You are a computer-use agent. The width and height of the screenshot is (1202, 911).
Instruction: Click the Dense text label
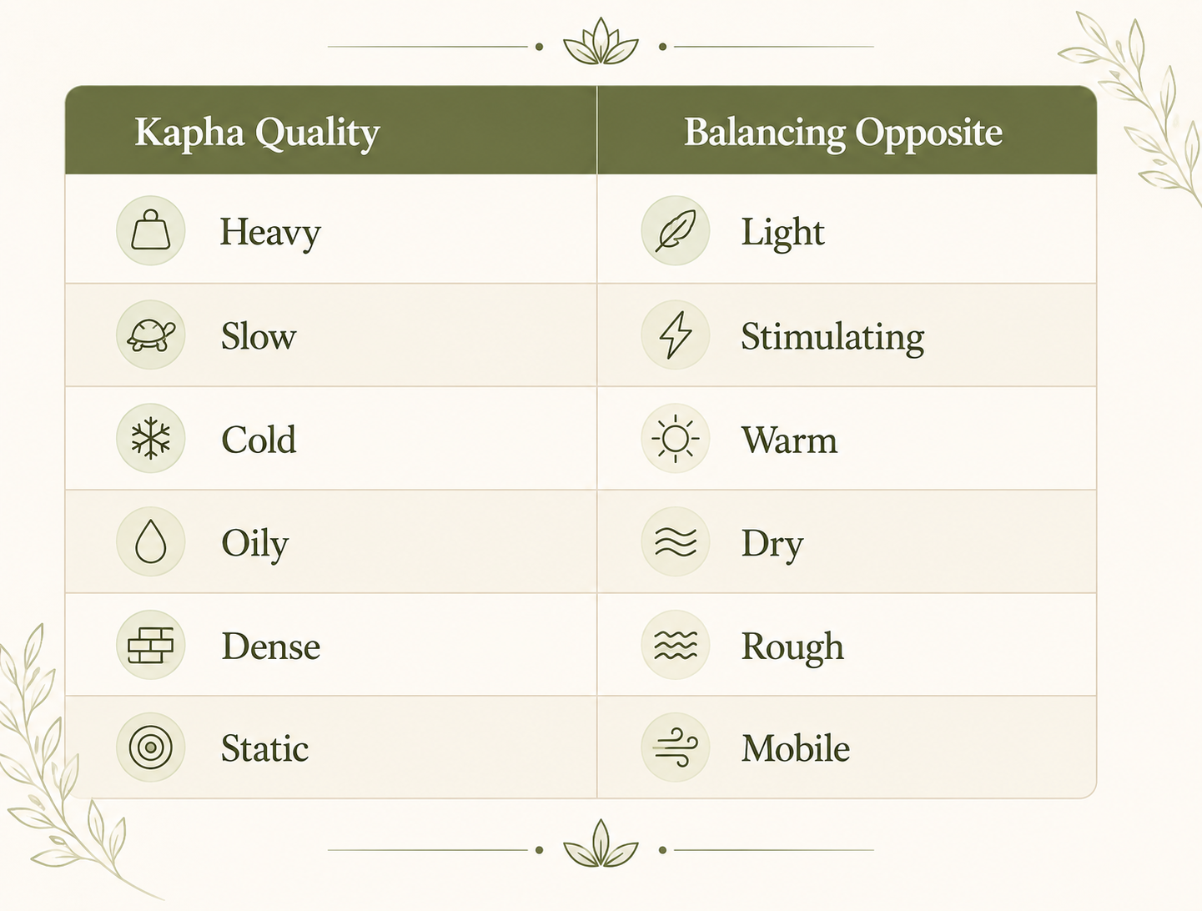(x=271, y=647)
